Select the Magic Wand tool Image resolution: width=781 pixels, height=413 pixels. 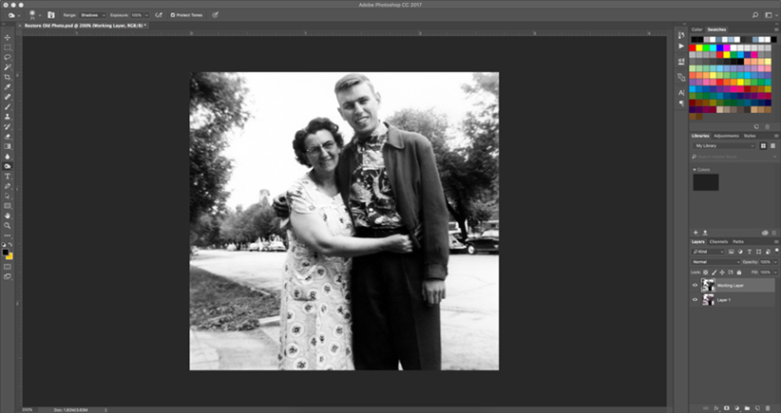coord(8,67)
